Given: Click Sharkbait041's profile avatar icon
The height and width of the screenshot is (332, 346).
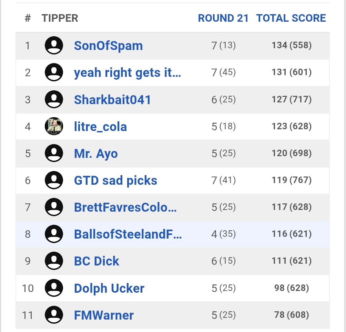Looking at the screenshot, I should pos(54,99).
